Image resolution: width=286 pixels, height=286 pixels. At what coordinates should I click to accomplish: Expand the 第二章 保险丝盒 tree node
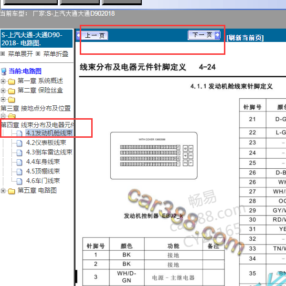[3, 91]
